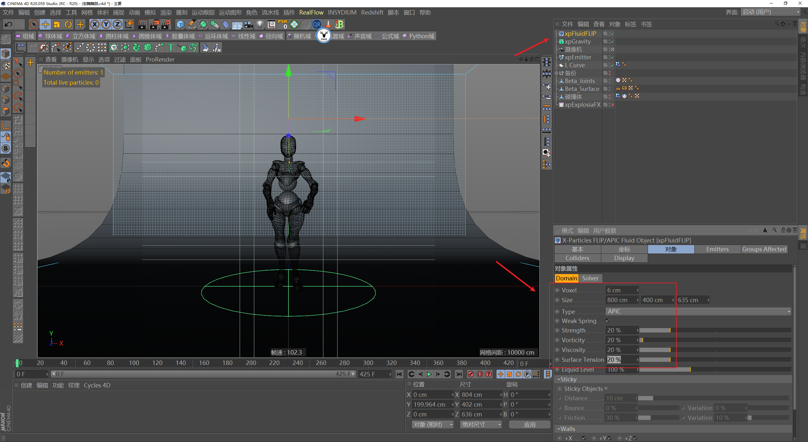This screenshot has width=808, height=442.
Task: Click the undo arrow icon
Action: coord(9,24)
